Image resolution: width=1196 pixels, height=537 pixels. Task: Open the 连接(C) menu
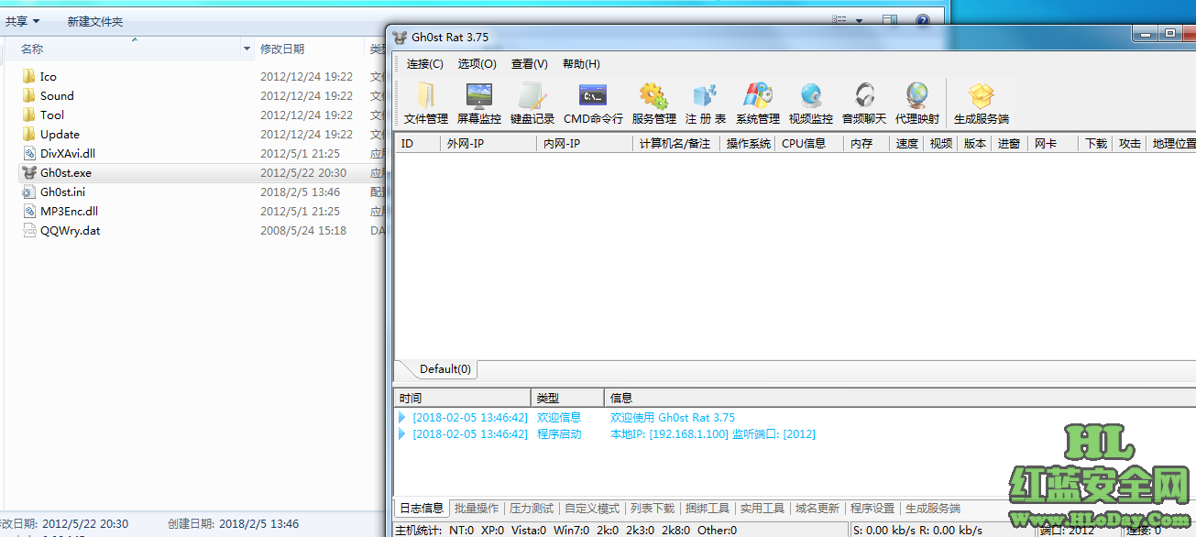click(x=425, y=64)
